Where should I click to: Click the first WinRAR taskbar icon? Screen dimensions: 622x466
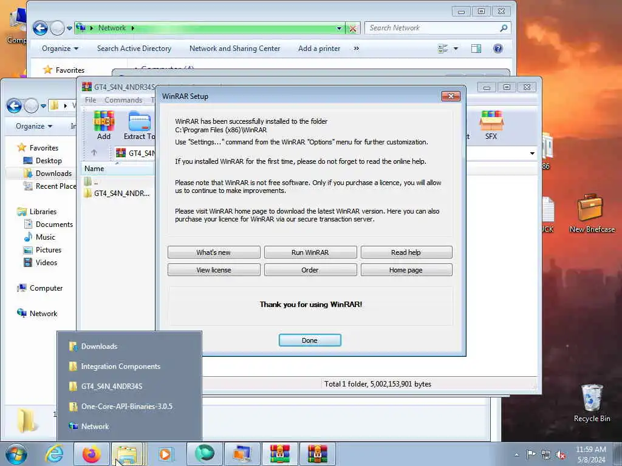279,454
